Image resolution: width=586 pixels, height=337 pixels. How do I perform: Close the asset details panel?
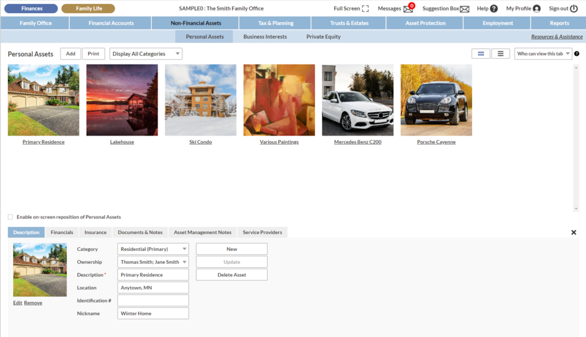pyautogui.click(x=574, y=232)
